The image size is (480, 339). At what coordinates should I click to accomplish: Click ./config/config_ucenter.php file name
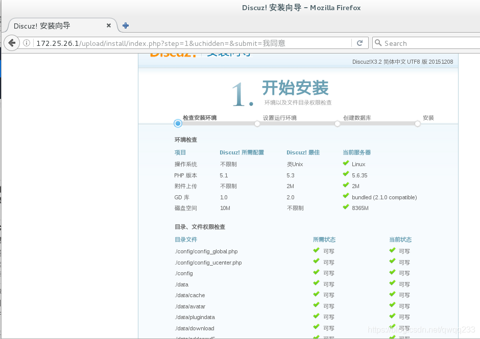tap(208, 263)
